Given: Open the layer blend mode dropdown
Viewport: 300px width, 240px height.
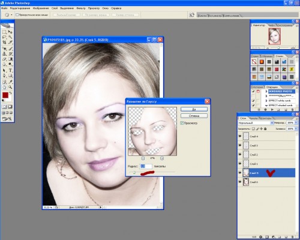Looking at the screenshot, I should pyautogui.click(x=256, y=123).
